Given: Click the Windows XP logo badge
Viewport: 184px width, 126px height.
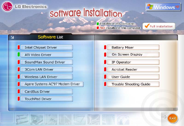Looking at the screenshot, I should click(x=163, y=7).
